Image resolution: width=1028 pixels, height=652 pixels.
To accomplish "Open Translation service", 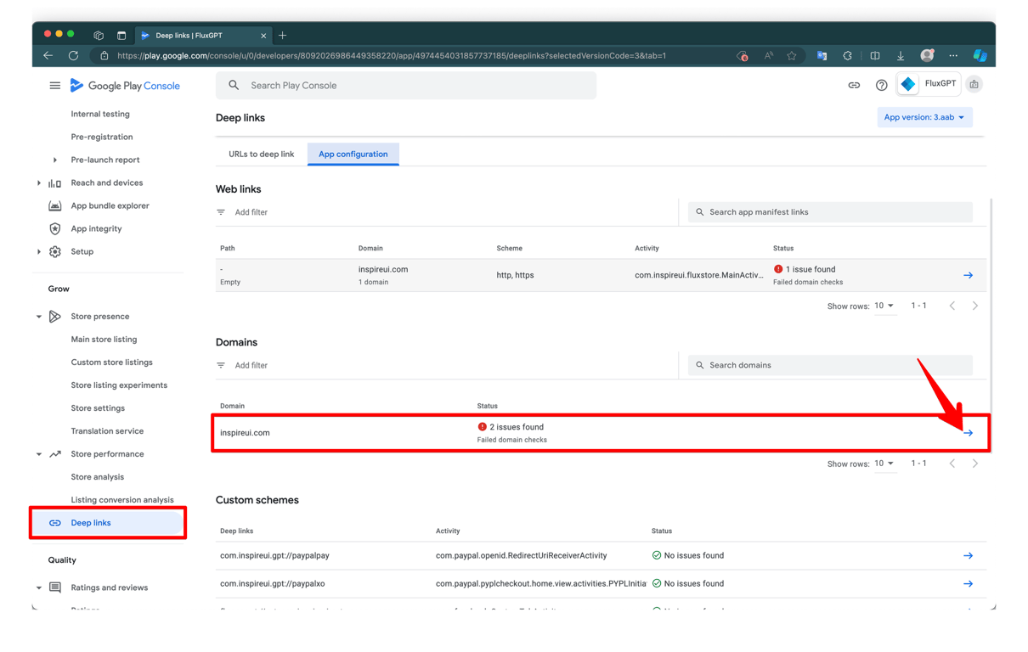I will 107,431.
